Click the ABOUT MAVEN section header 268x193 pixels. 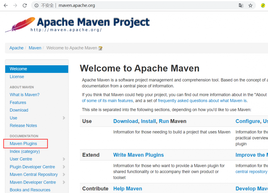[x=22, y=87]
